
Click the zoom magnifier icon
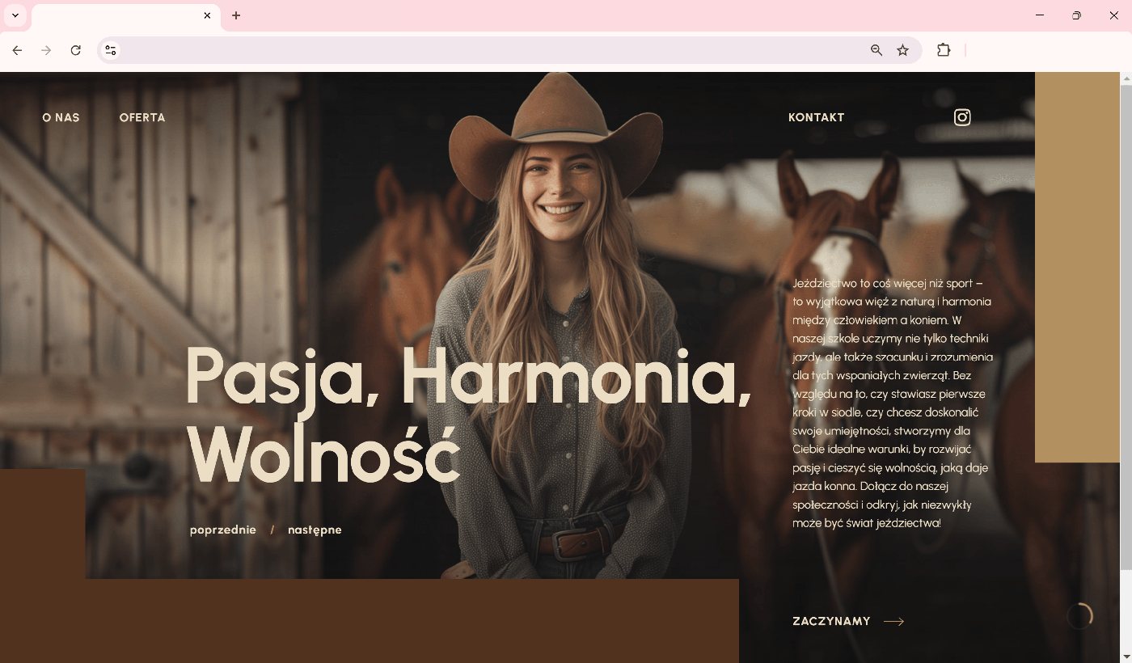click(876, 50)
